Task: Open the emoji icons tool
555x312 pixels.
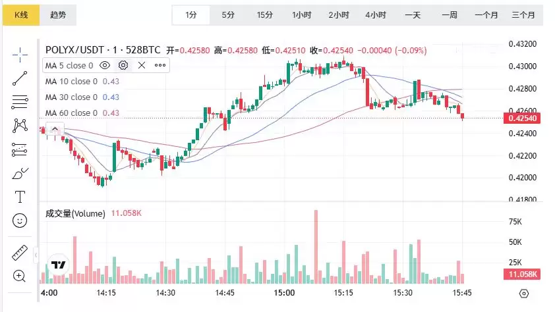Action: pyautogui.click(x=20, y=221)
